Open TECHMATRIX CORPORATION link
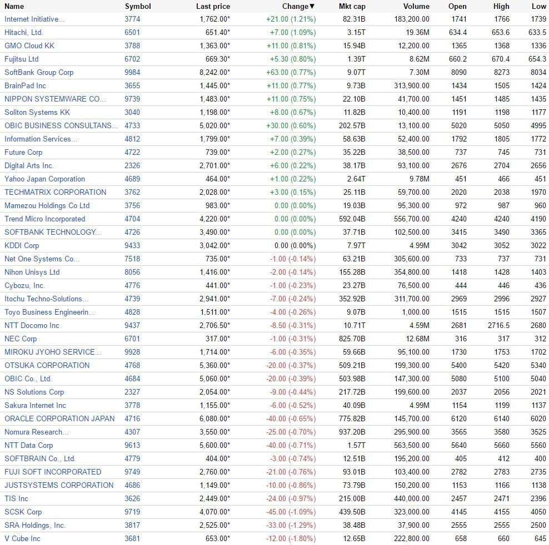549x545 pixels. pos(56,192)
